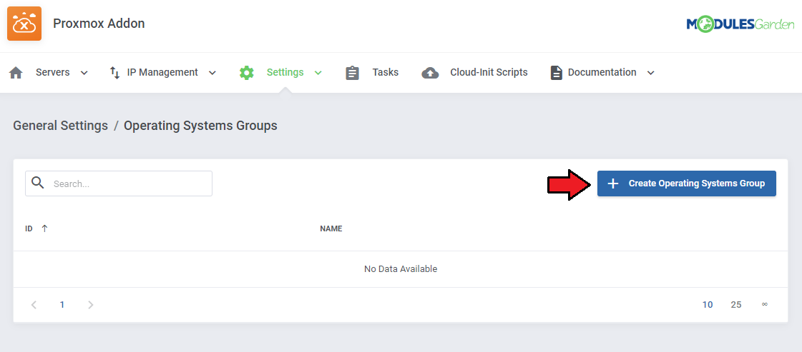Click the IP Management arrows icon
Viewport: 802px width, 352px height.
[x=114, y=73]
